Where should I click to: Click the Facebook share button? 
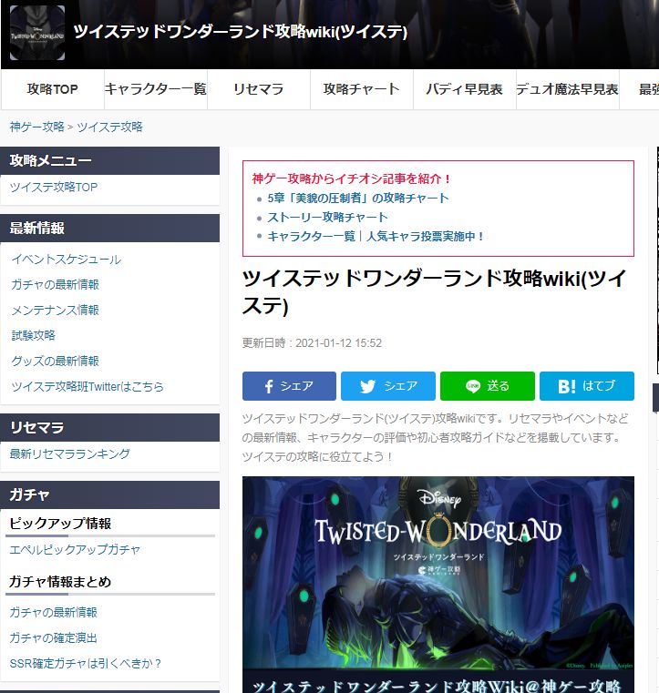pos(289,386)
